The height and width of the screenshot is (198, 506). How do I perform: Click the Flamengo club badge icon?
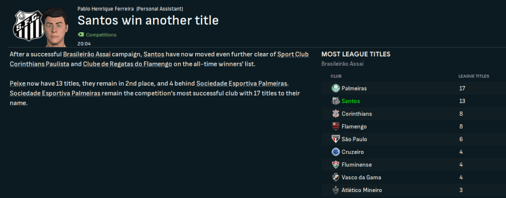pyautogui.click(x=336, y=126)
